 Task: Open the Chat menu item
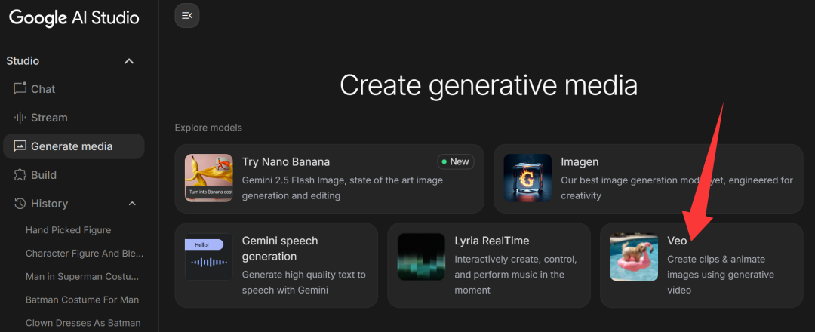(74, 89)
